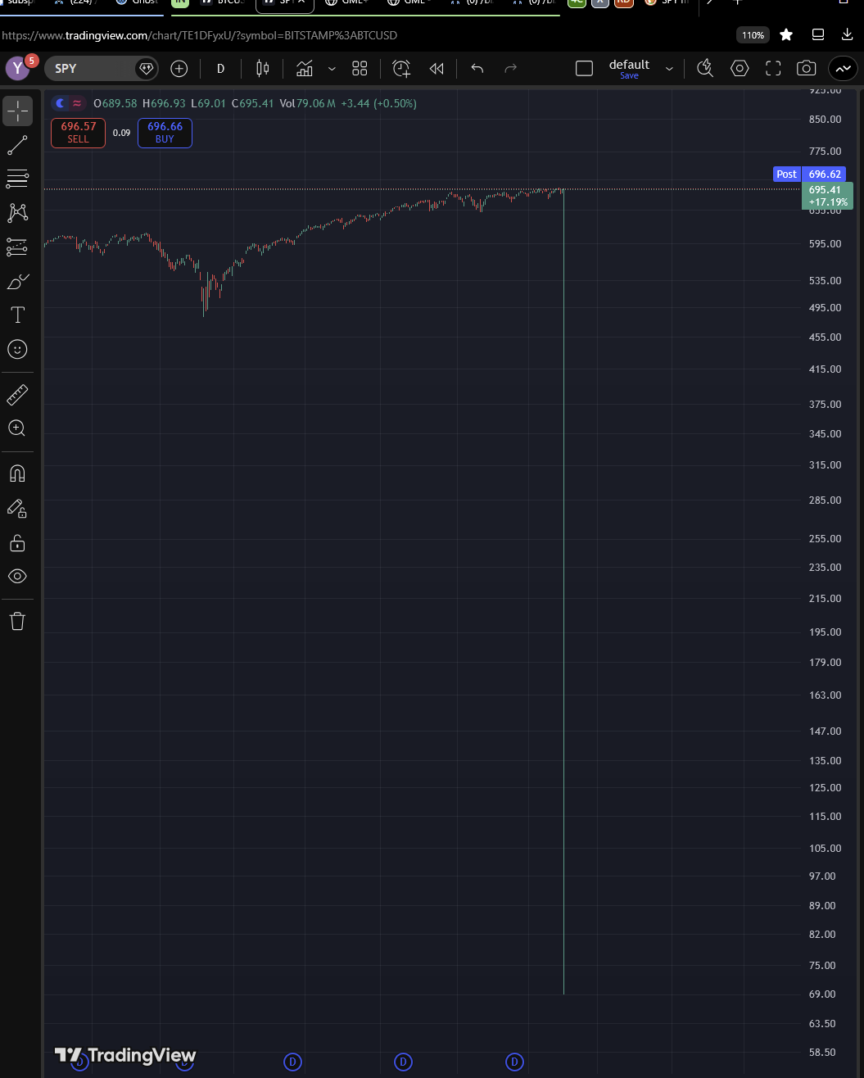This screenshot has height=1078, width=864.
Task: Click the Vol 79.06 M reading
Action: pos(308,103)
